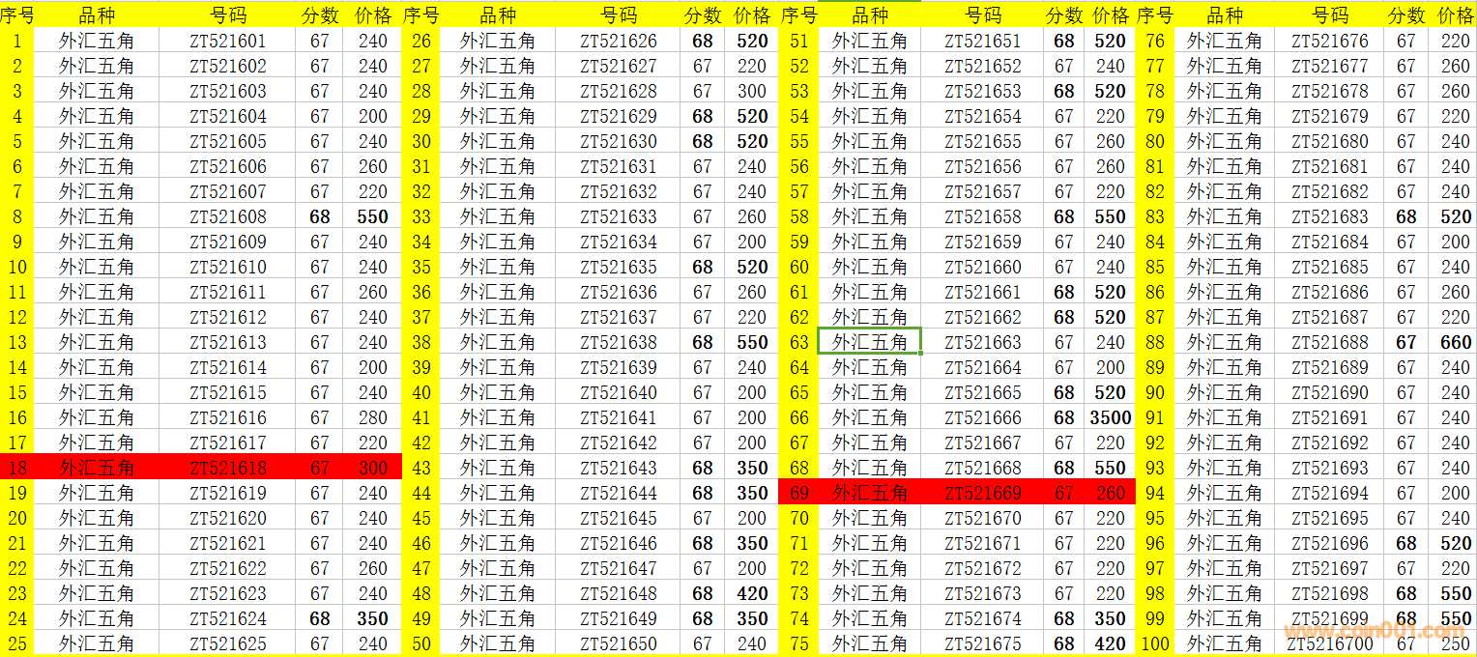The width and height of the screenshot is (1477, 657).
Task: Click the price 280 cell in row 16
Action: tap(372, 417)
